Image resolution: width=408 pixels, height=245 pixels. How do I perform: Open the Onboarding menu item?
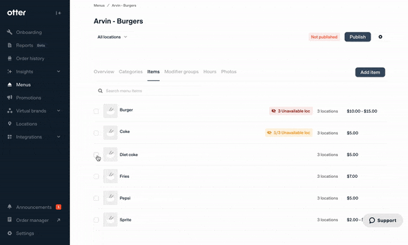29,32
